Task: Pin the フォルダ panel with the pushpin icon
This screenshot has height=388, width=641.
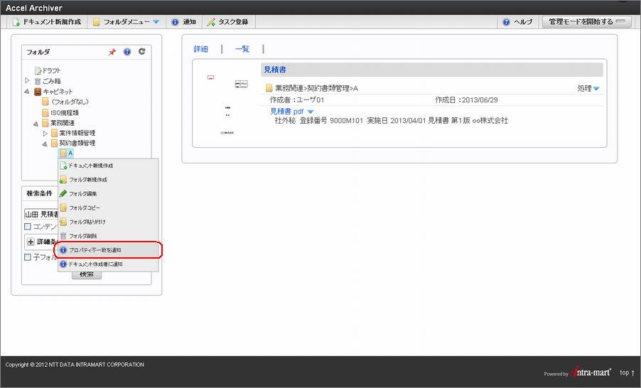Action: (x=112, y=52)
